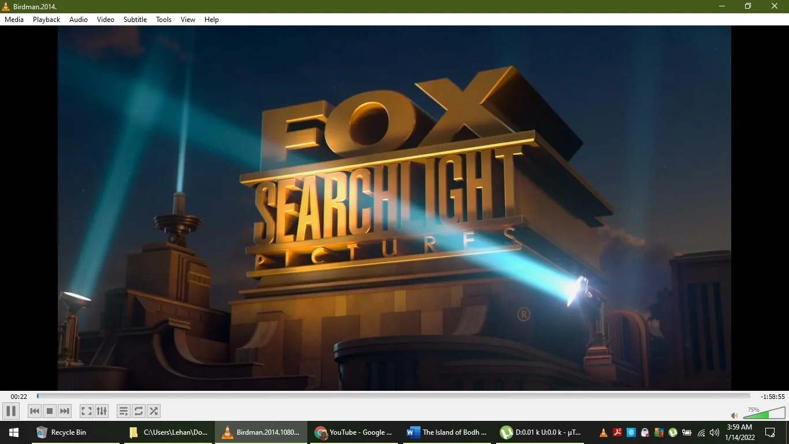The height and width of the screenshot is (444, 789).
Task: Open Recycle Bin from the taskbar
Action: coord(75,432)
